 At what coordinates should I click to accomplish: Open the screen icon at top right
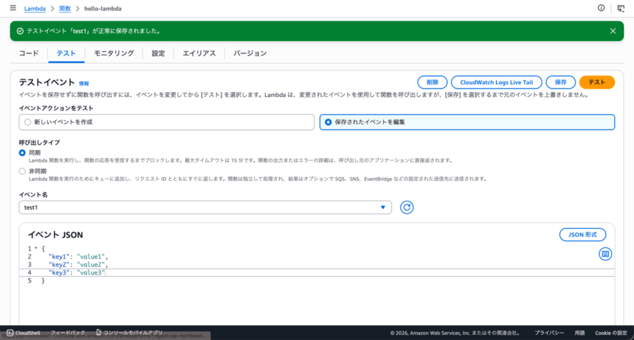coord(620,9)
